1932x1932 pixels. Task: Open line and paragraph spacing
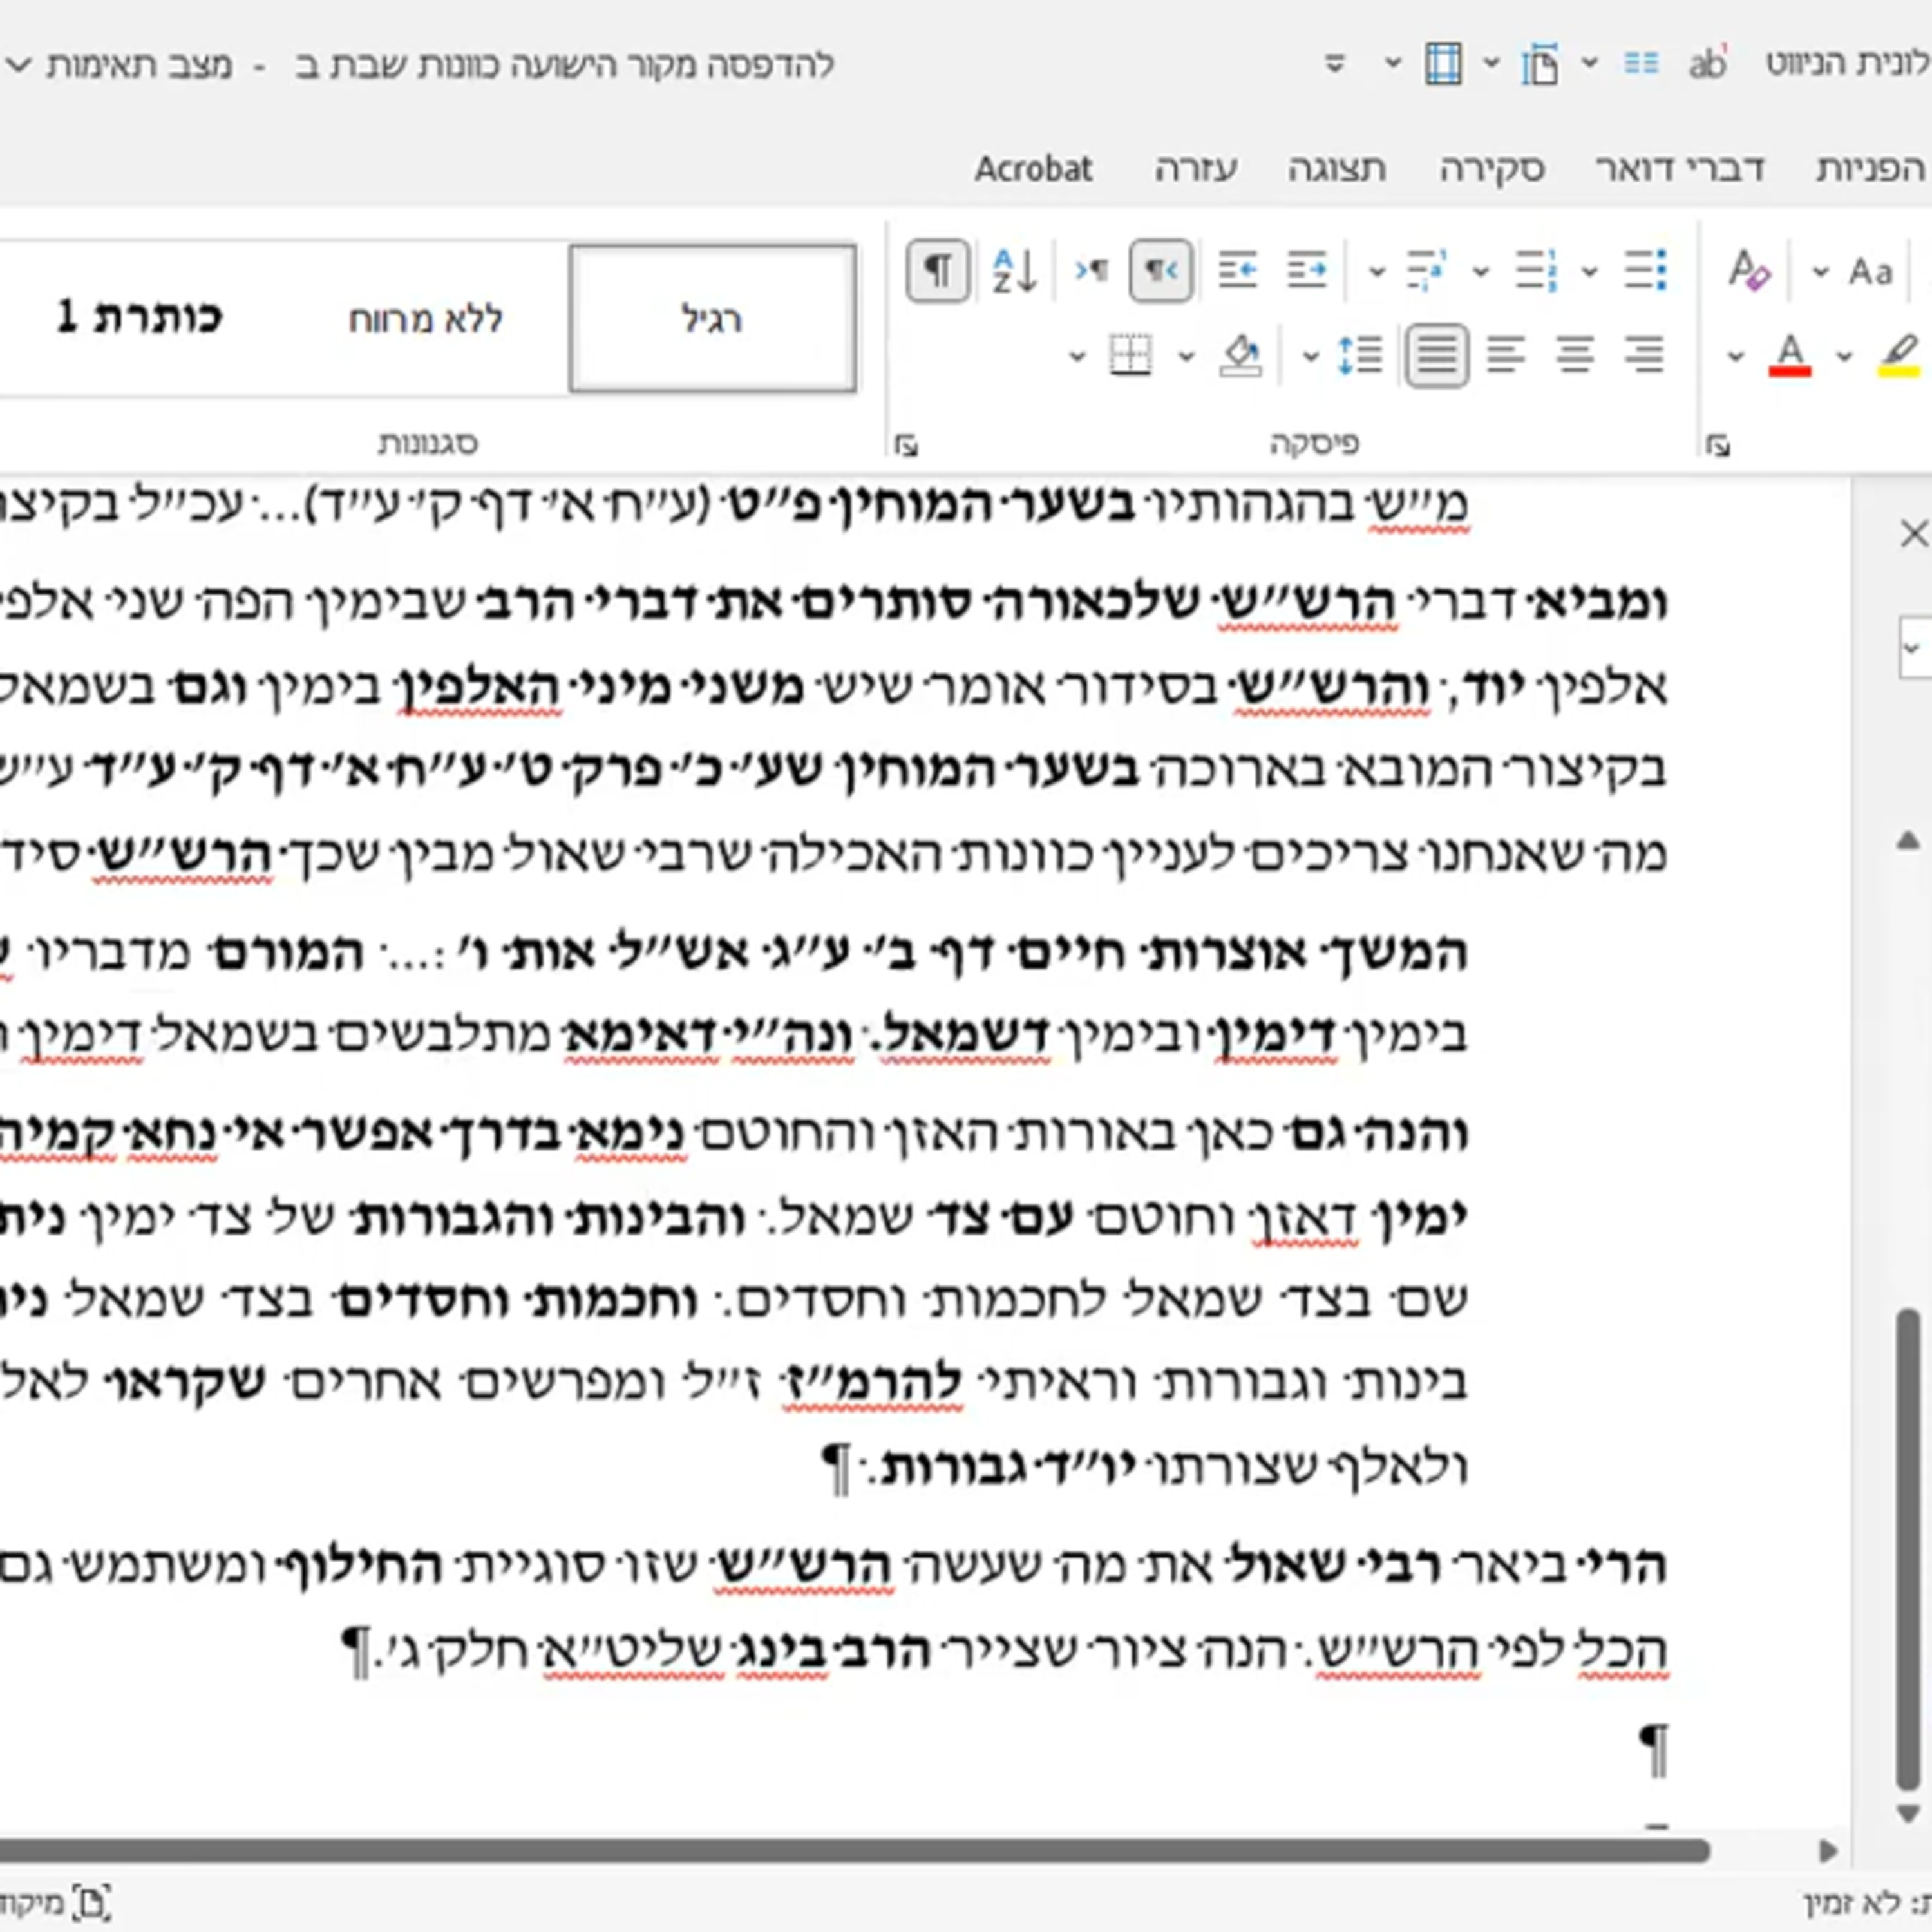1359,355
